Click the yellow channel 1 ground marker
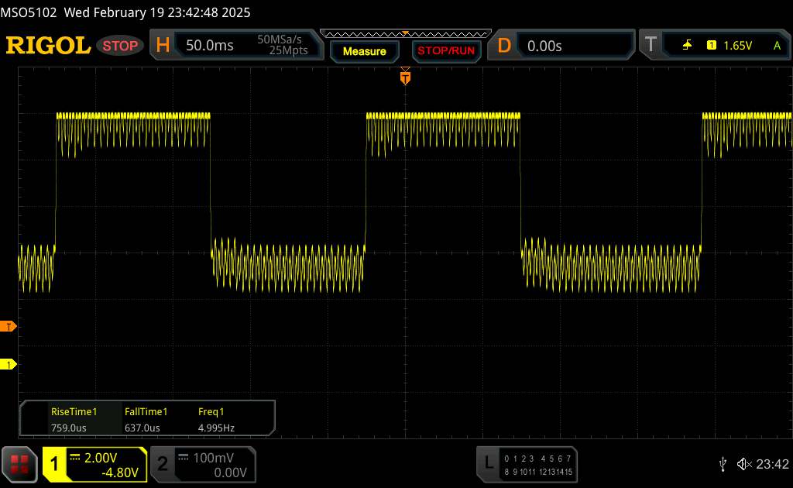This screenshot has height=488, width=793. [8, 364]
